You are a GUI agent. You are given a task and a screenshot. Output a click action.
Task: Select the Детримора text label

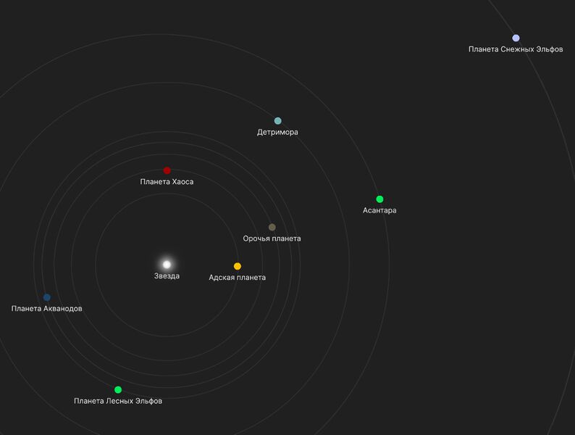click(x=277, y=132)
